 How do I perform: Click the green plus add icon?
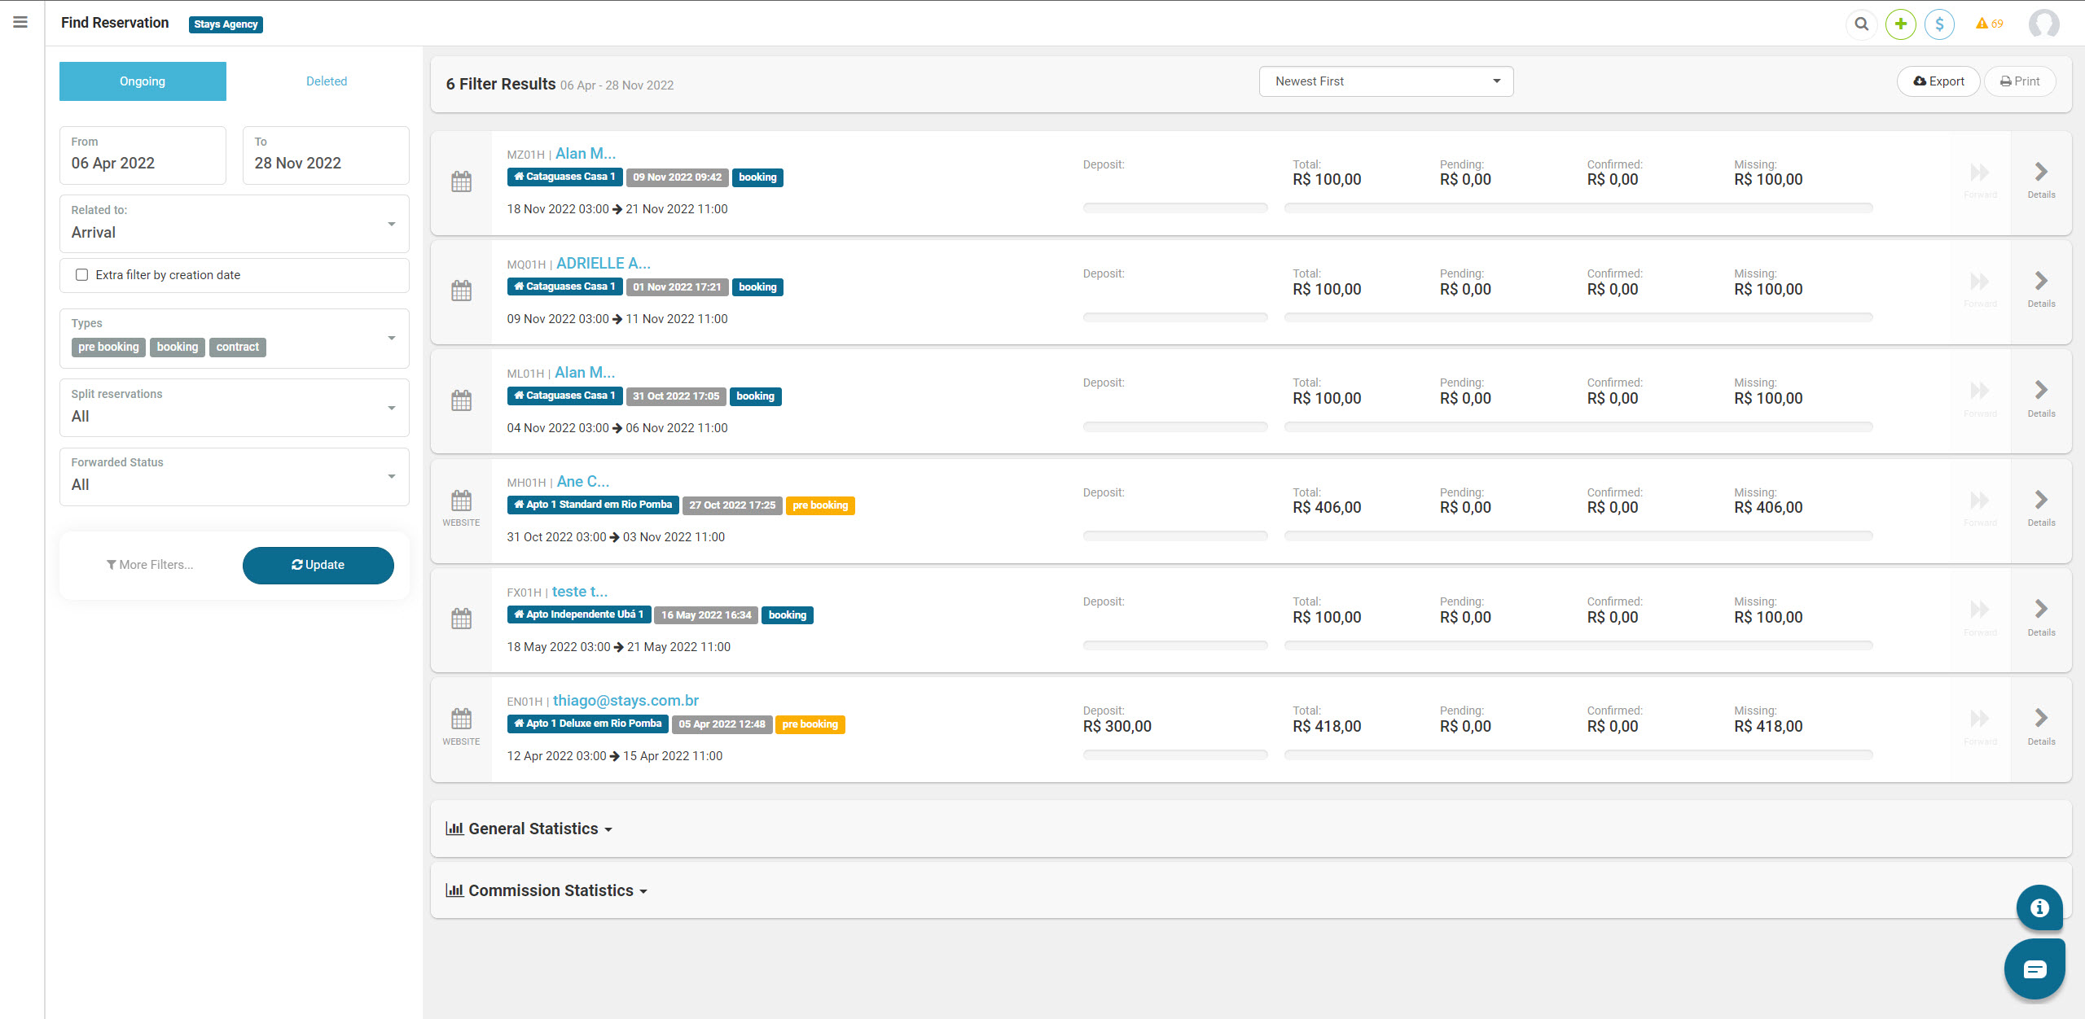pos(1900,24)
